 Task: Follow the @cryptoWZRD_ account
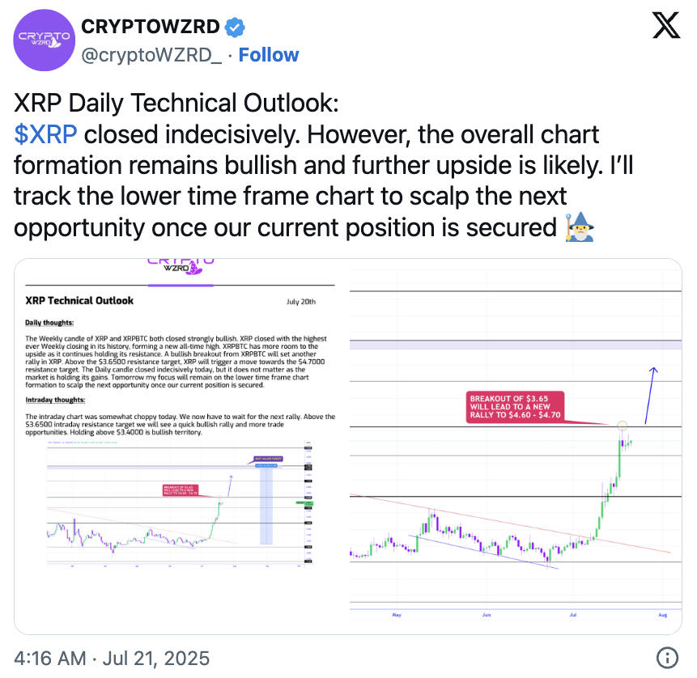pyautogui.click(x=269, y=55)
